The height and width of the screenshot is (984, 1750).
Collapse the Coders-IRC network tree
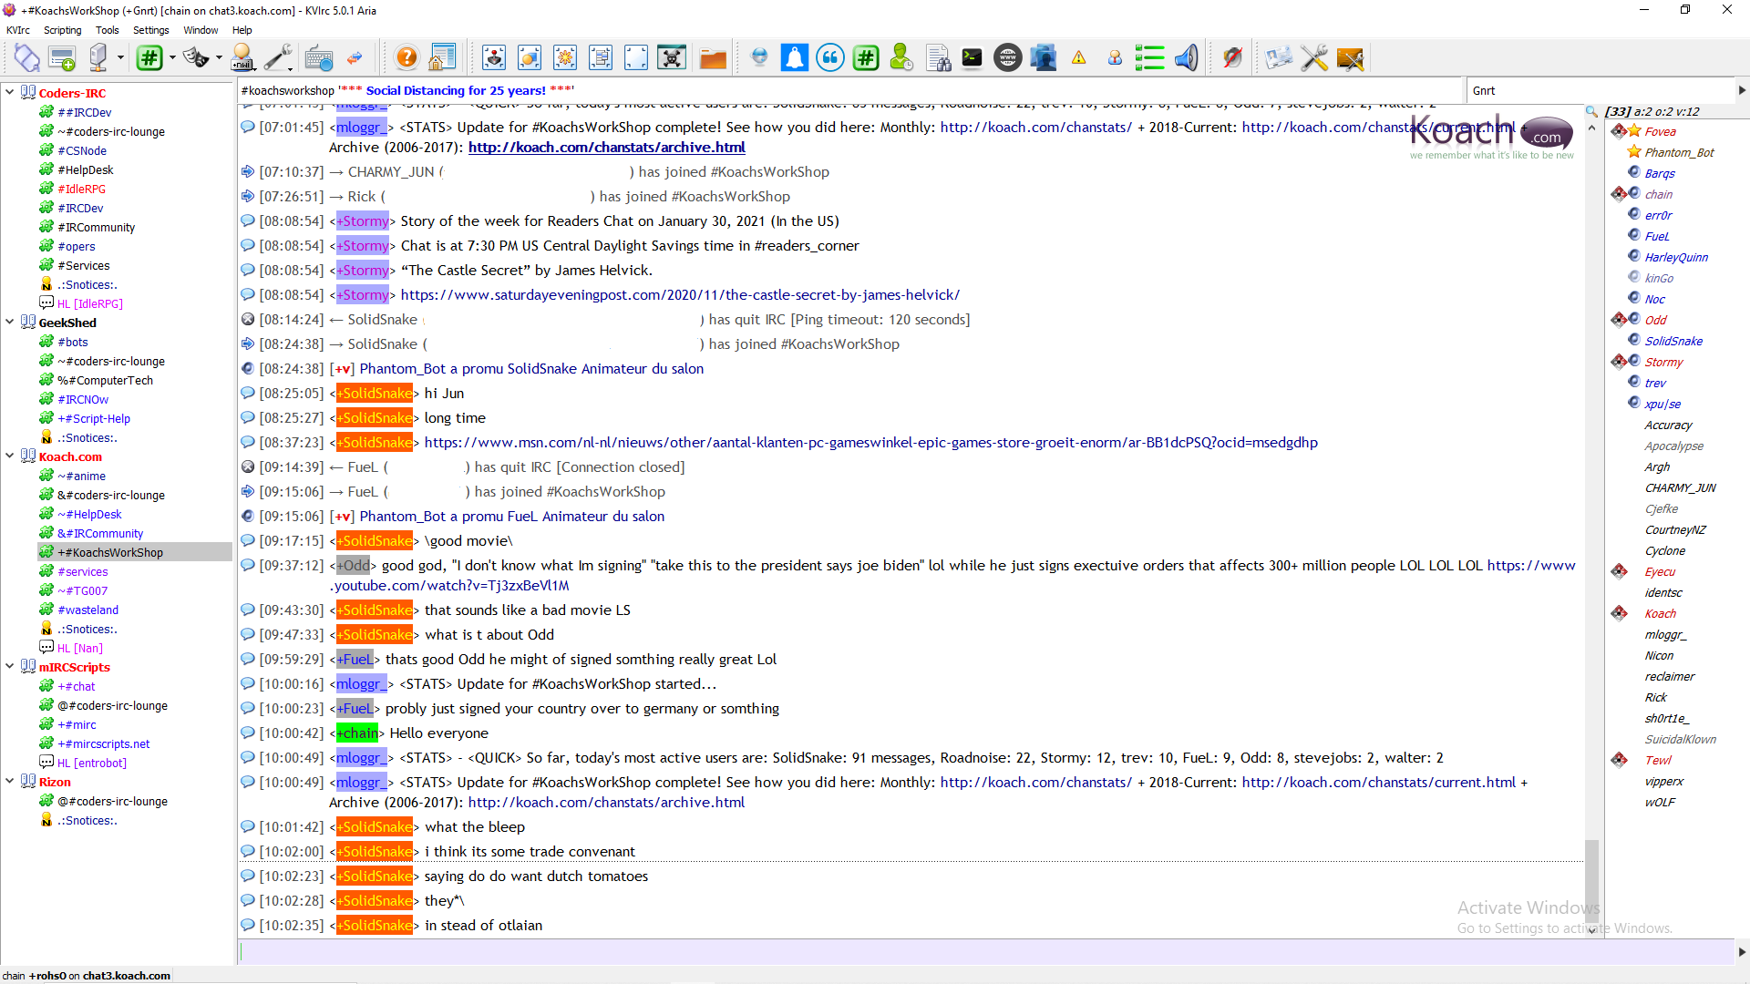(10, 92)
